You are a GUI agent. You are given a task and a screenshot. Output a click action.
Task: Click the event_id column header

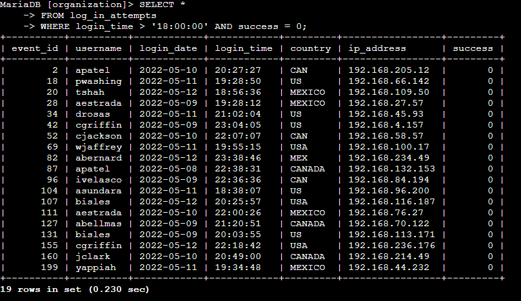[35, 48]
